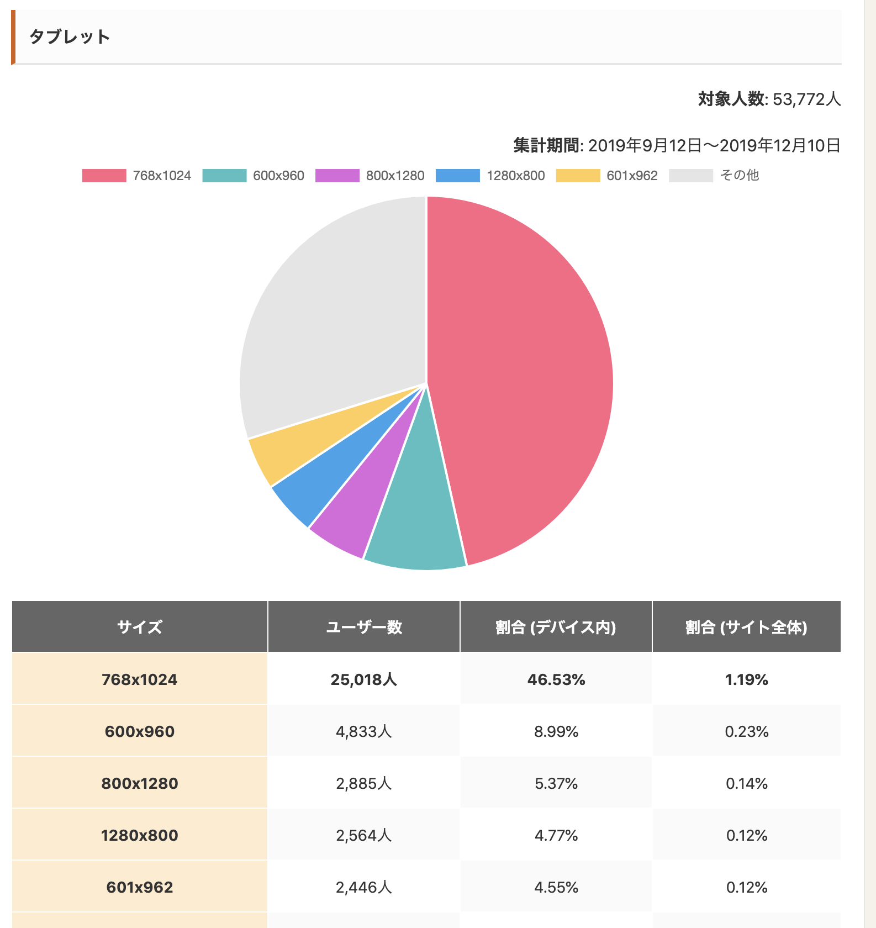Viewport: 876px width, 928px height.
Task: Click the blue 1280x800 legend swatch
Action: [457, 176]
